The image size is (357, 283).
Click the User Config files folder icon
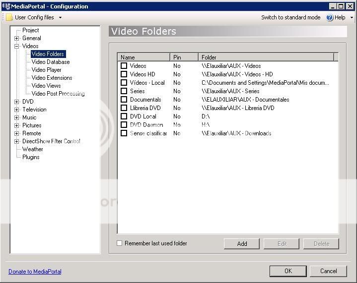click(9, 17)
